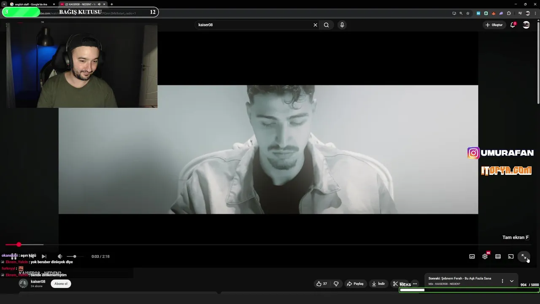This screenshot has height=304, width=540.
Task: Cast video to a TV device
Action: [511, 256]
